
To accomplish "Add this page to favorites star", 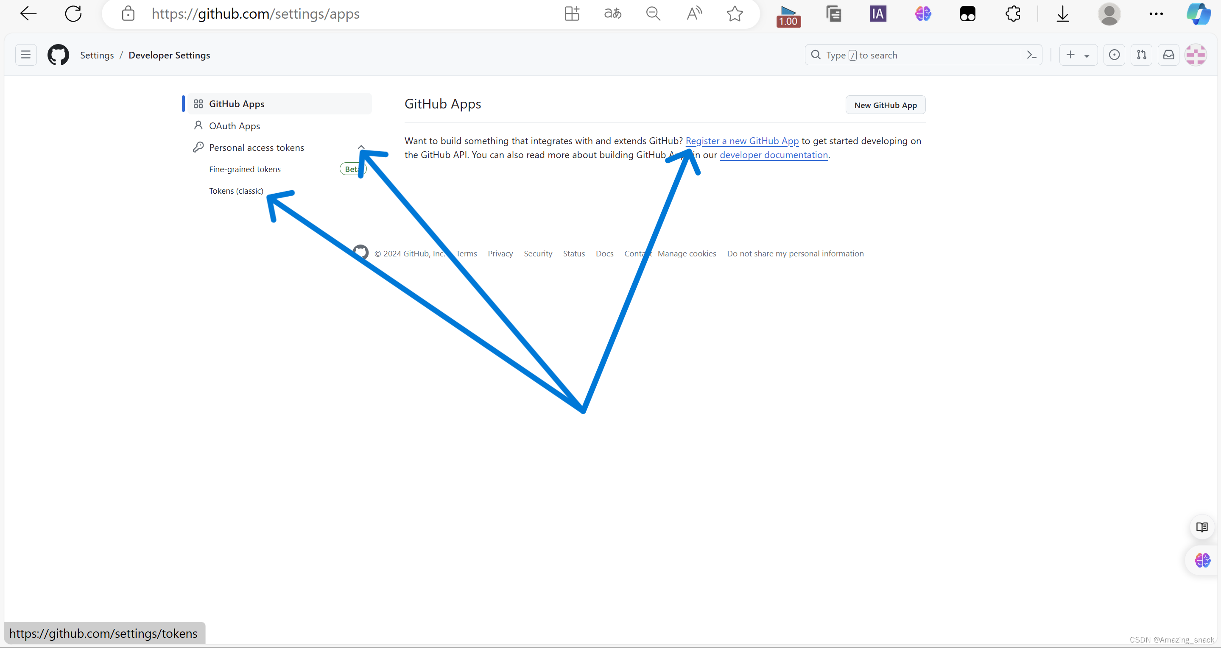I will 734,13.
